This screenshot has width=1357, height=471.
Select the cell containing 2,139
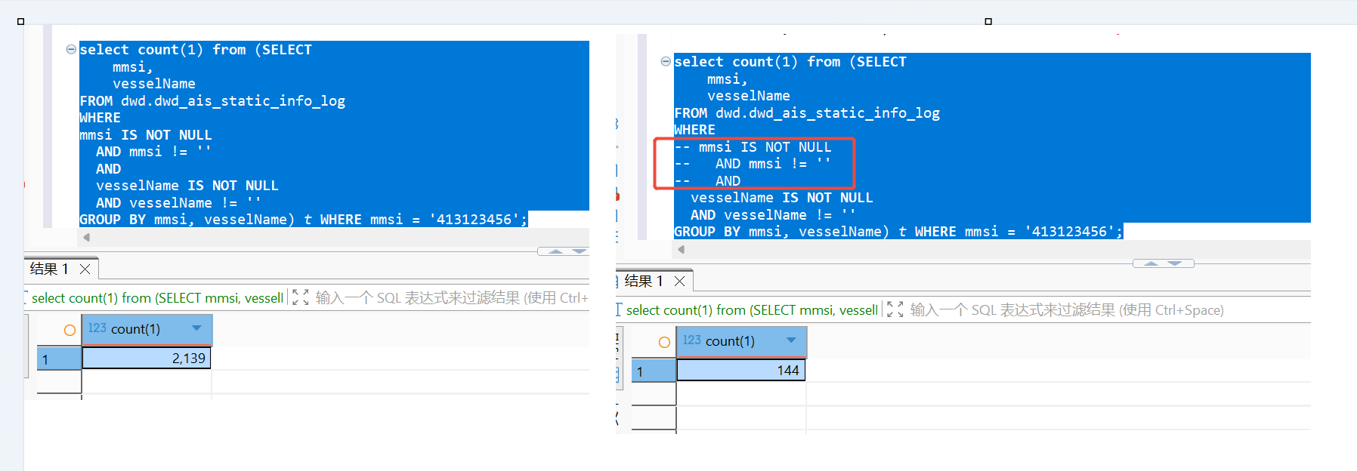pyautogui.click(x=147, y=359)
